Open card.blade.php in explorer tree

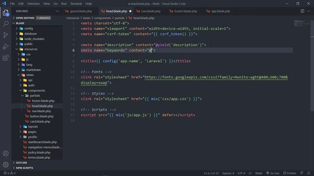click(x=40, y=121)
